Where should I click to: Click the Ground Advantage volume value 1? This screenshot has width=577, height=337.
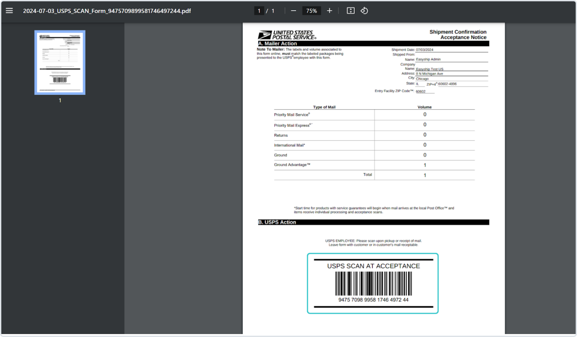(x=425, y=165)
